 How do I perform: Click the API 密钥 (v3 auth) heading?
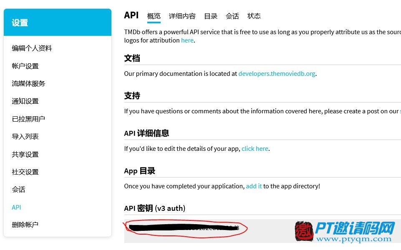pyautogui.click(x=155, y=208)
